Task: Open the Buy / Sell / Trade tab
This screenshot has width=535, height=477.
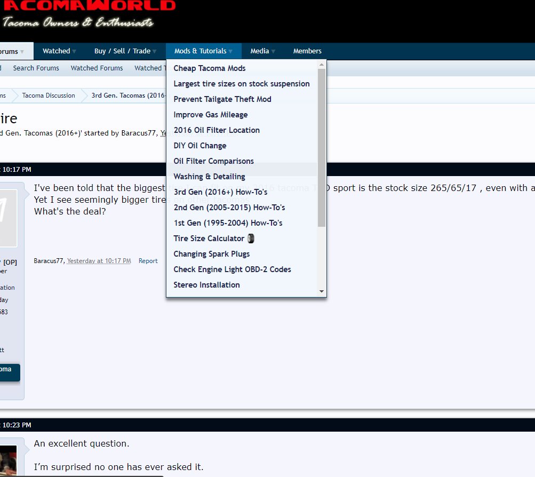Action: tap(125, 51)
